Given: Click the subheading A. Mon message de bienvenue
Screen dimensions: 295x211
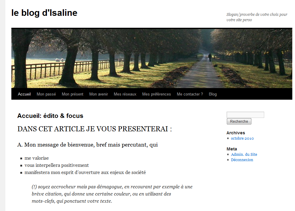Looking at the screenshot, I should (x=88, y=145).
